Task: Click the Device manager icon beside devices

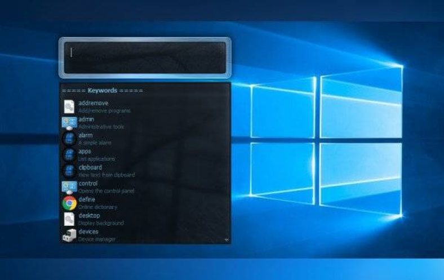Action: tap(69, 235)
